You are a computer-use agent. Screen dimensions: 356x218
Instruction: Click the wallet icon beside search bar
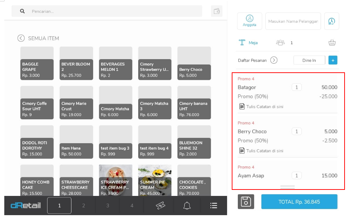(216, 11)
